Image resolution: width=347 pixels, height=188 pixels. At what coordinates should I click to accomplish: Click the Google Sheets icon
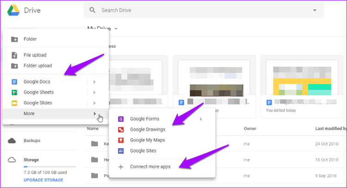pos(14,92)
